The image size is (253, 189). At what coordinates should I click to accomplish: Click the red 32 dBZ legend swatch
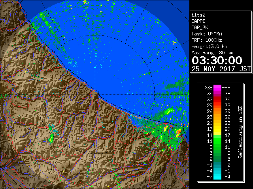[x=217, y=100]
